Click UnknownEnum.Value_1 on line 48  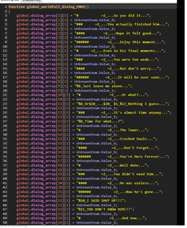[x=96, y=214]
